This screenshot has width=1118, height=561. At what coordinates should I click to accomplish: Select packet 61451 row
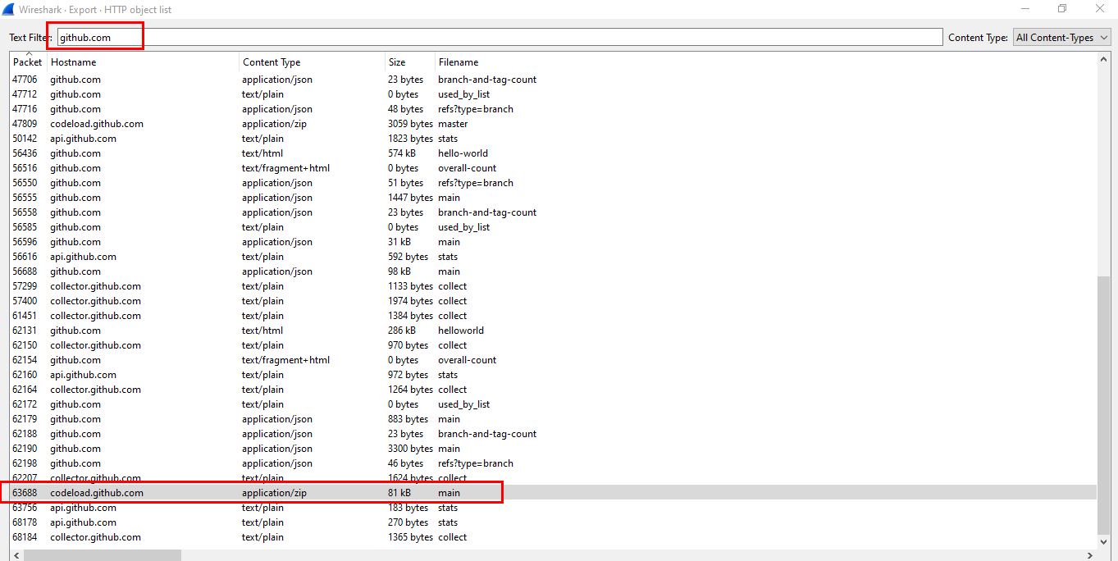(x=554, y=316)
